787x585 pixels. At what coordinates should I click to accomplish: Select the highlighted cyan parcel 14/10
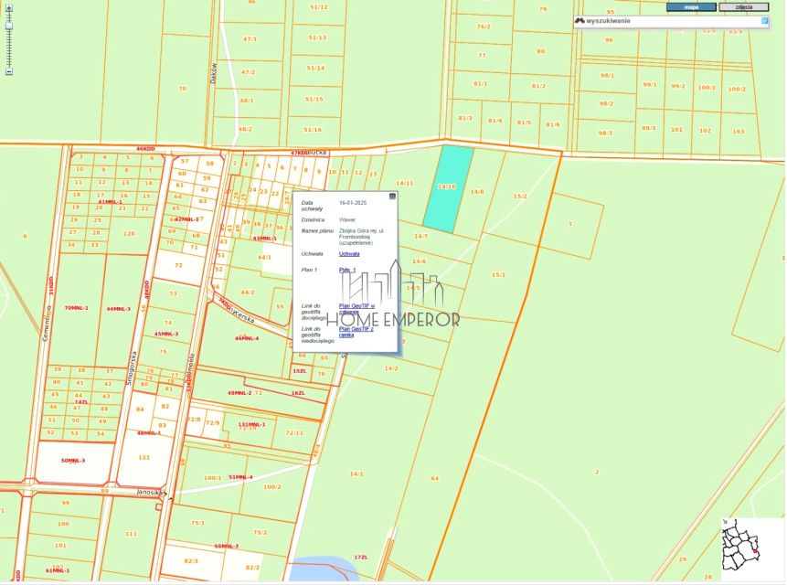click(448, 187)
